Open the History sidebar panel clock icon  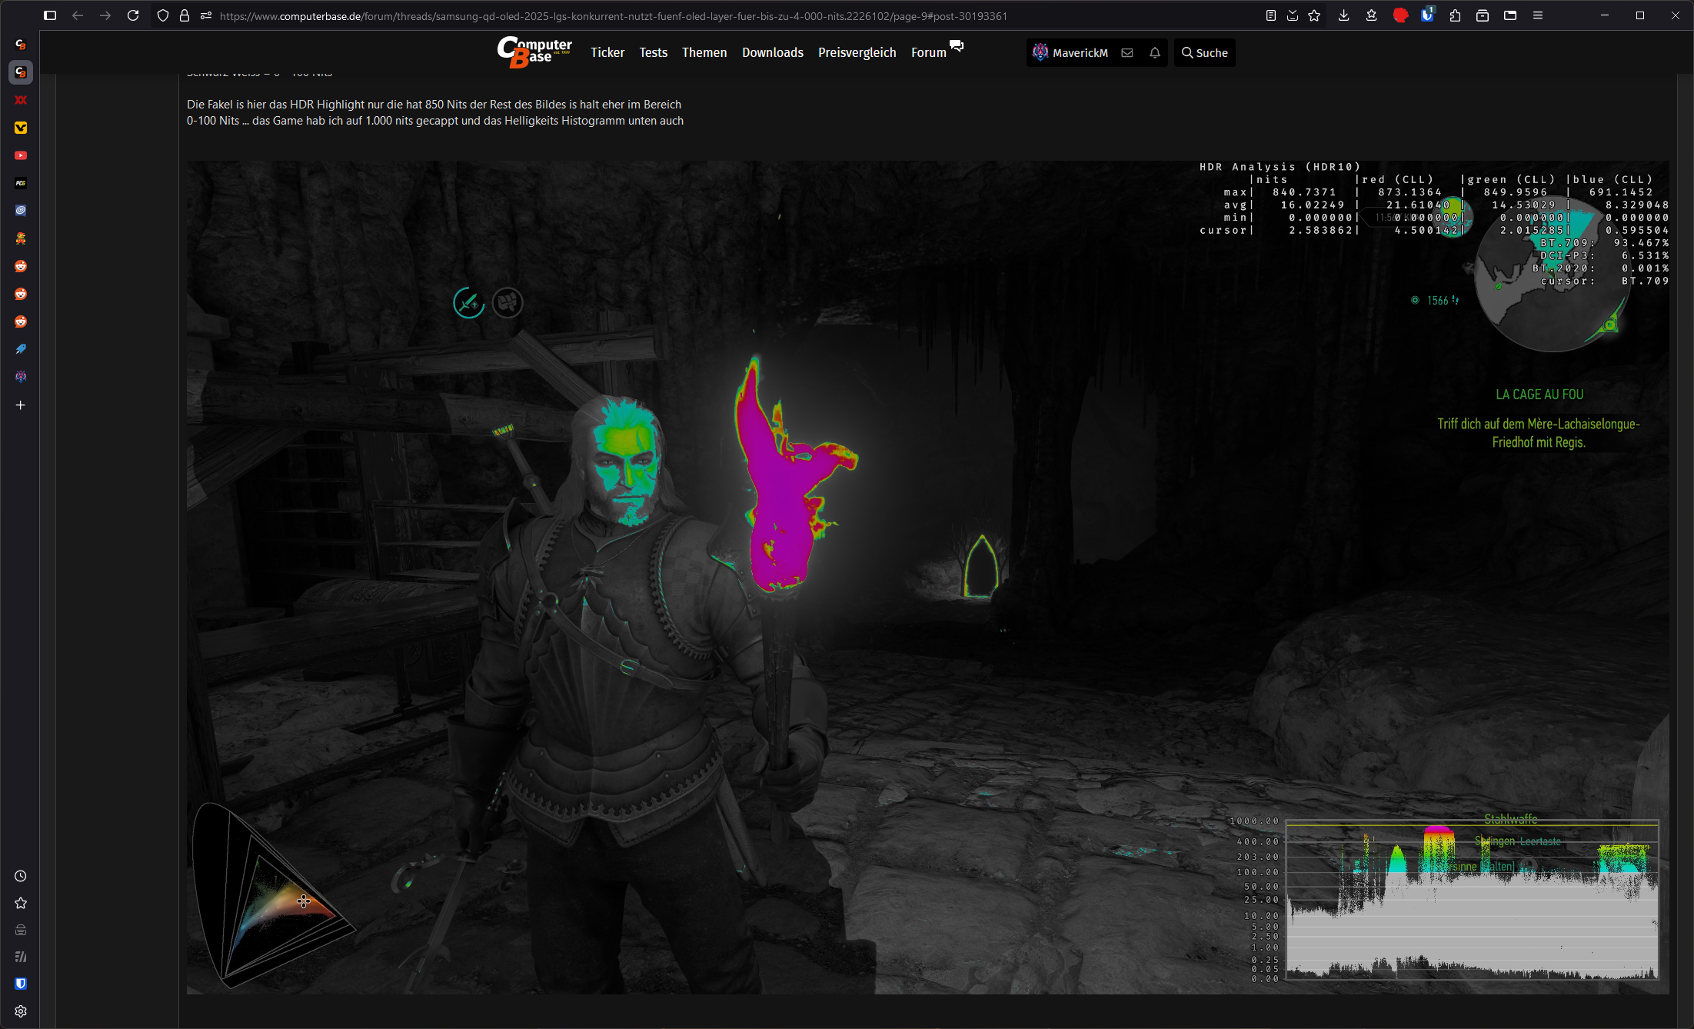click(x=21, y=876)
